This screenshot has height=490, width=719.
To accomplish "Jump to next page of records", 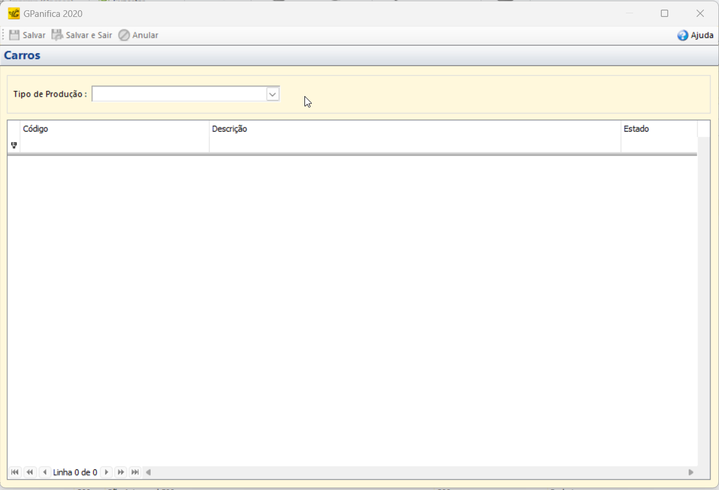I will (x=121, y=472).
